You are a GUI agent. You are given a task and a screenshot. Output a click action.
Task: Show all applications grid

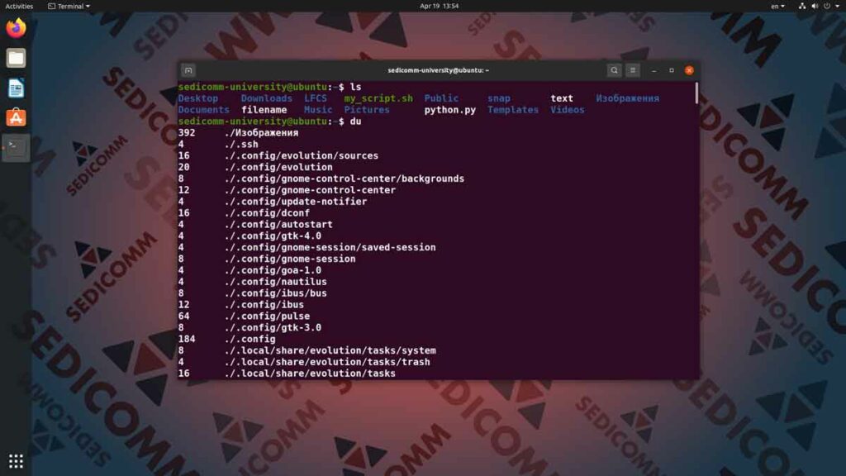click(16, 461)
